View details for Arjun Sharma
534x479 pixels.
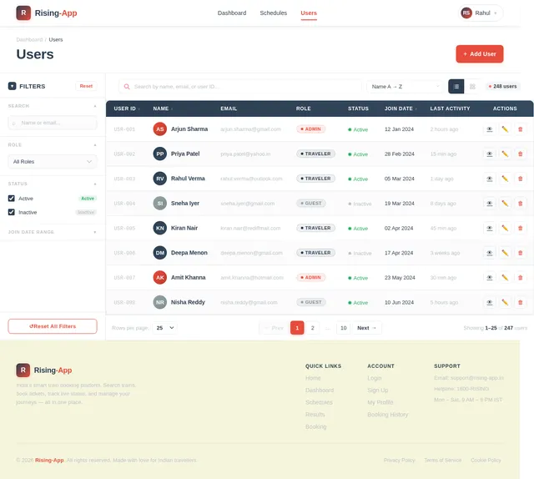click(490, 129)
